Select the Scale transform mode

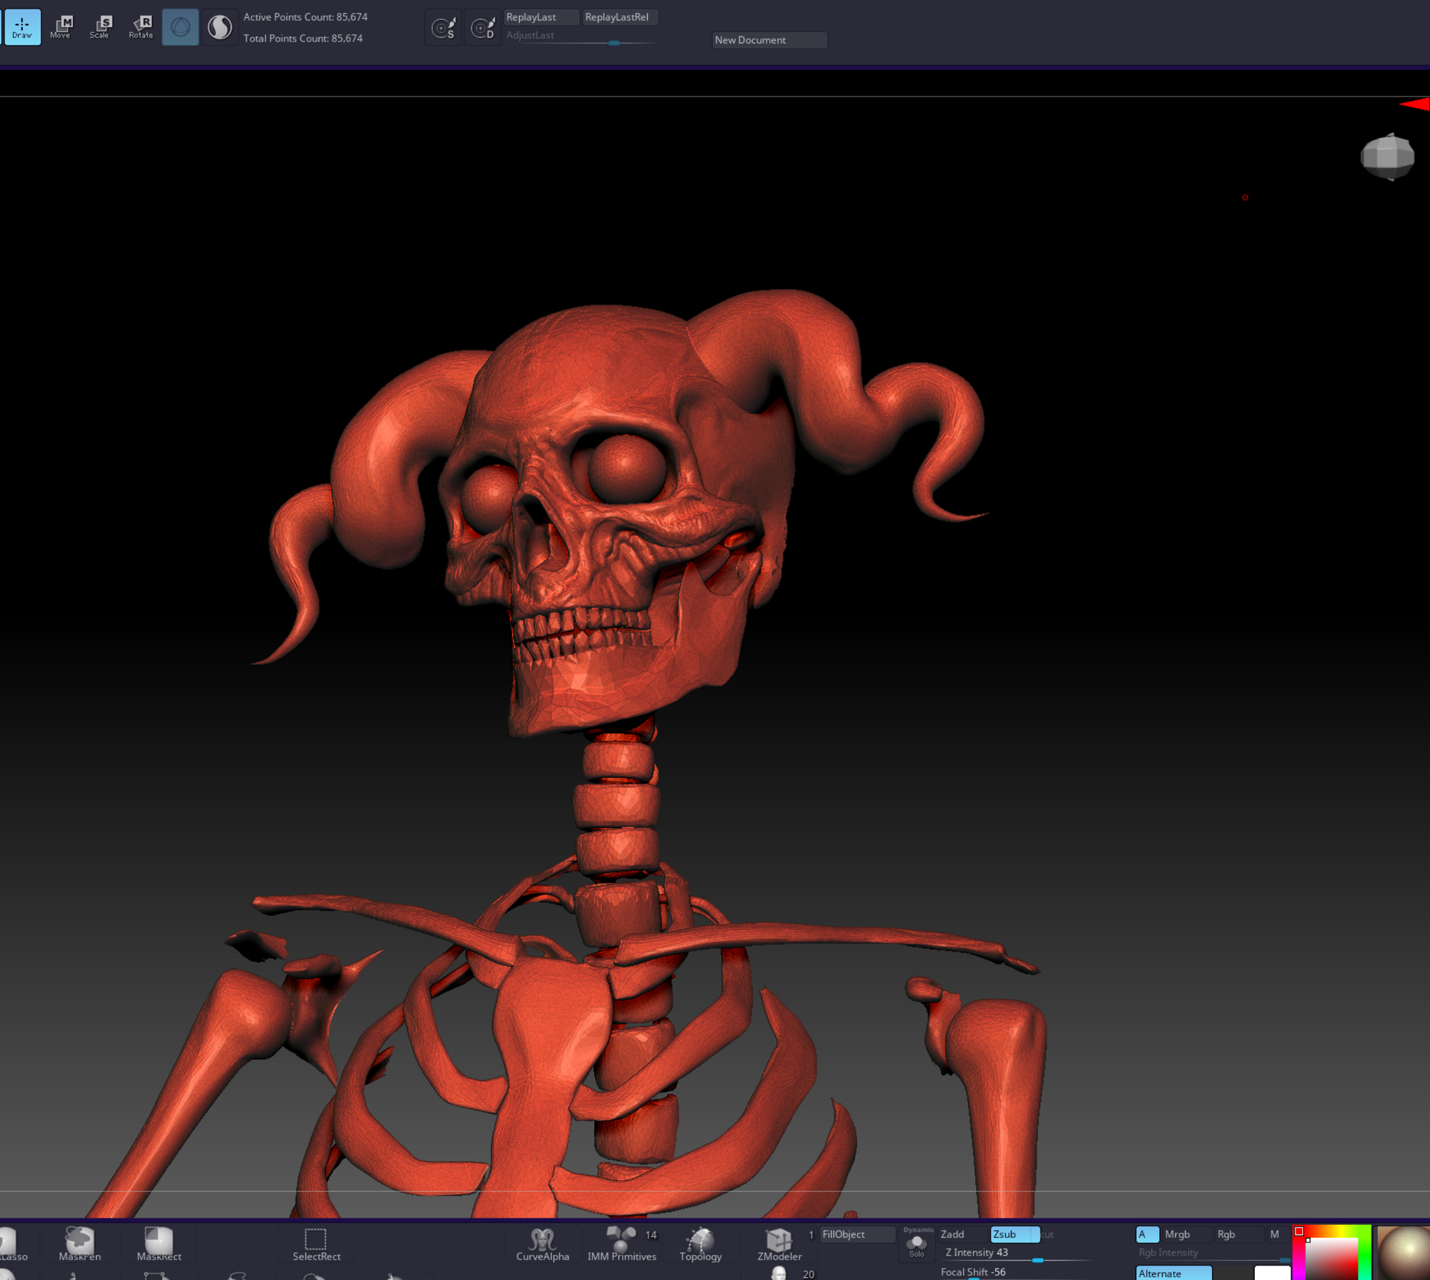(x=101, y=26)
